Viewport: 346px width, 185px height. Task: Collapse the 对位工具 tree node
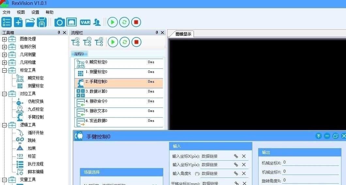(5, 94)
